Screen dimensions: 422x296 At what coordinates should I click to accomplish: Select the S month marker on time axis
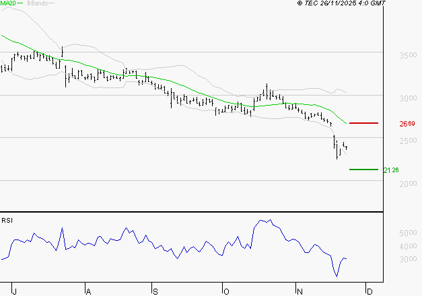(x=155, y=291)
